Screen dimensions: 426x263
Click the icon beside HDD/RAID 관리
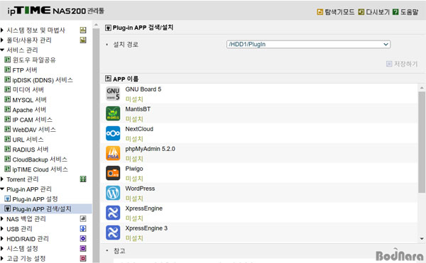coord(83,239)
